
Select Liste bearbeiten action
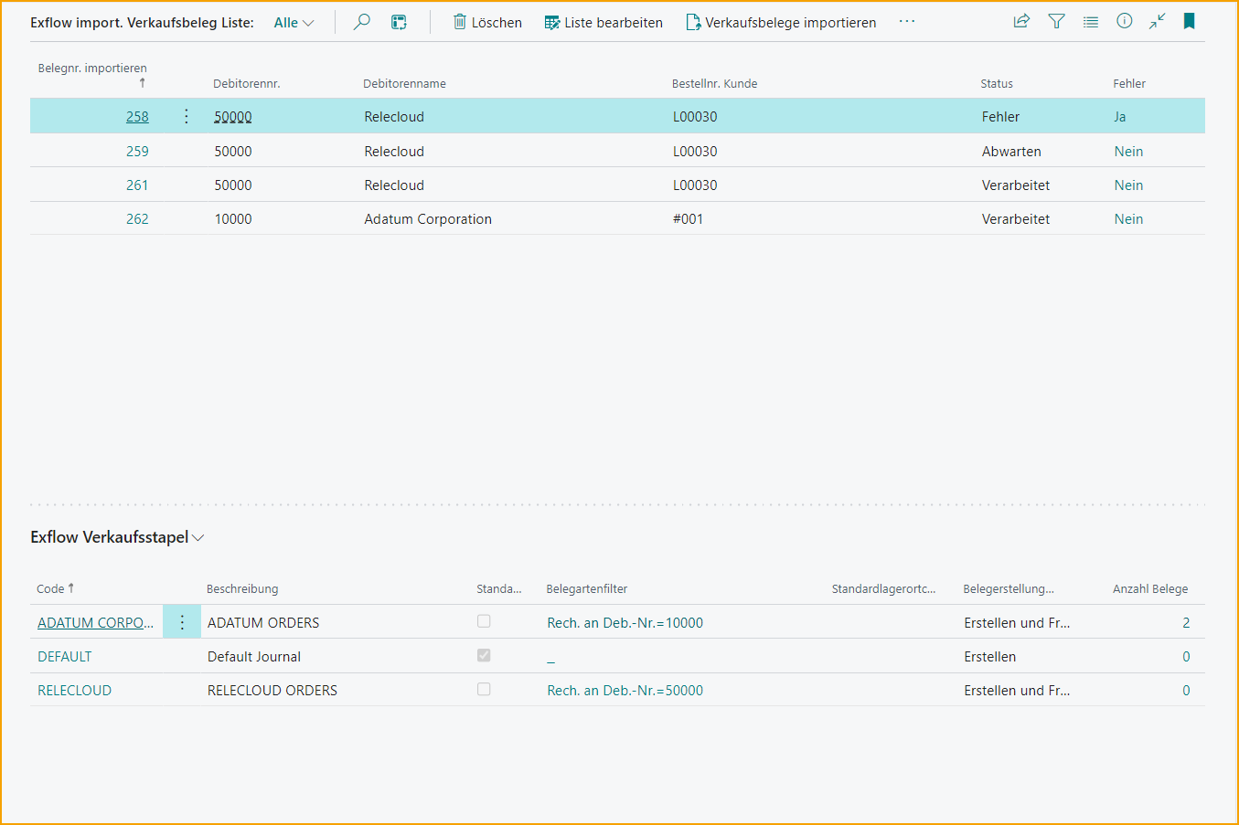pyautogui.click(x=603, y=23)
